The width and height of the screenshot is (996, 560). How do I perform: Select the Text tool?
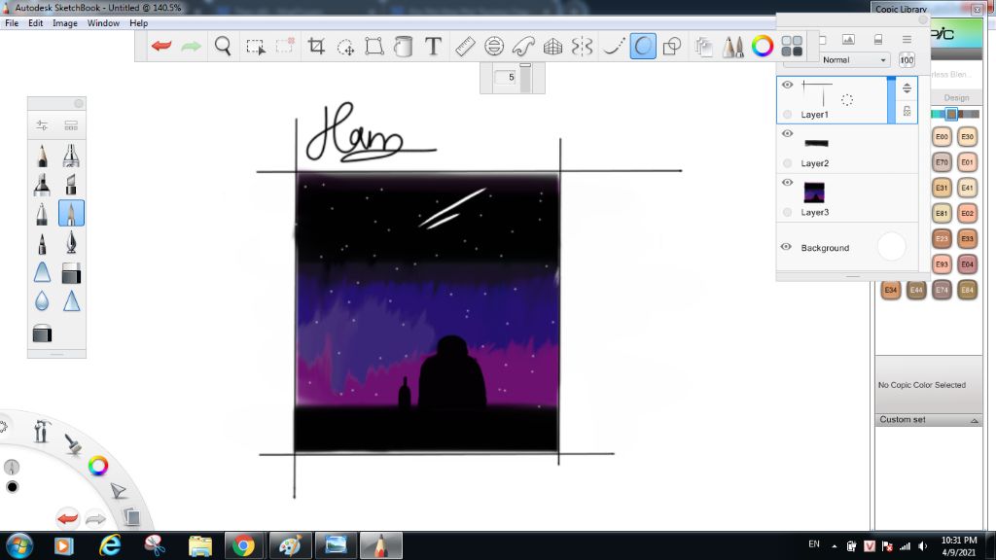433,46
